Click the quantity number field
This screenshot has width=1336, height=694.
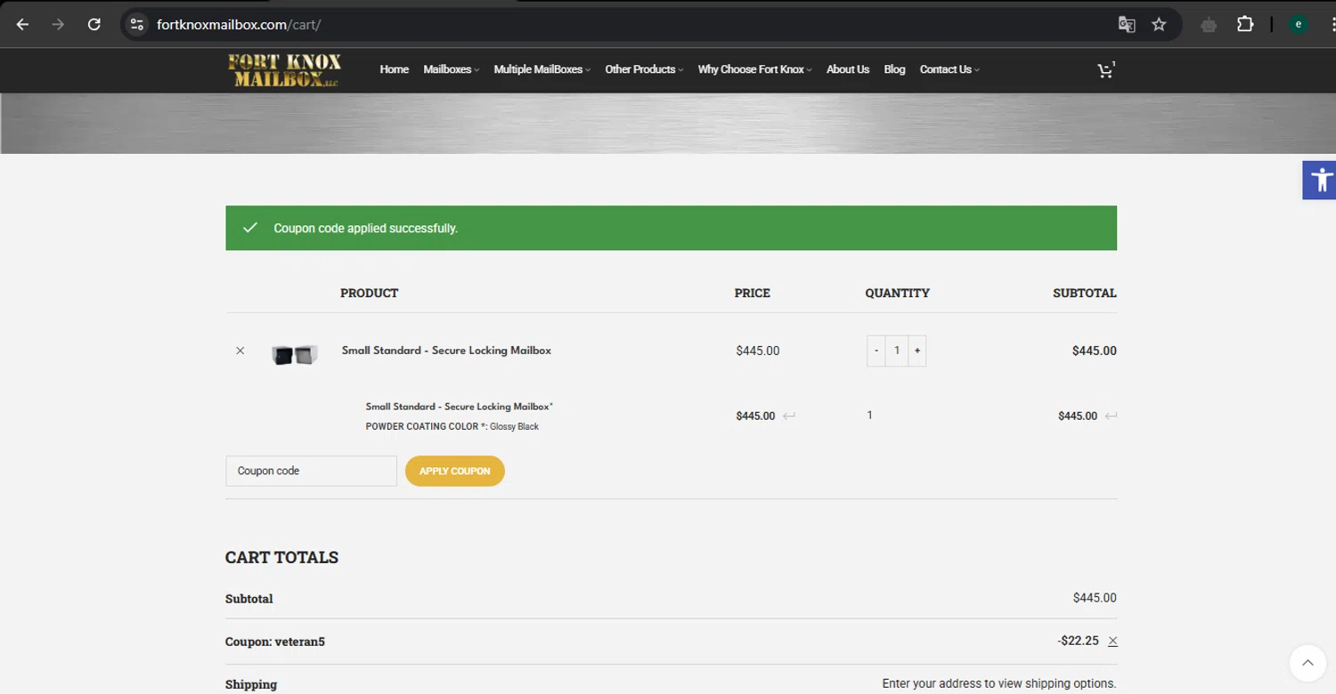pyautogui.click(x=897, y=351)
